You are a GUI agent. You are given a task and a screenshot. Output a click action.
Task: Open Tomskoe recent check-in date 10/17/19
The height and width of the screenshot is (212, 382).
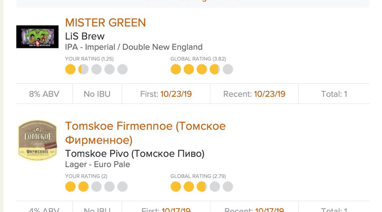tap(270, 210)
